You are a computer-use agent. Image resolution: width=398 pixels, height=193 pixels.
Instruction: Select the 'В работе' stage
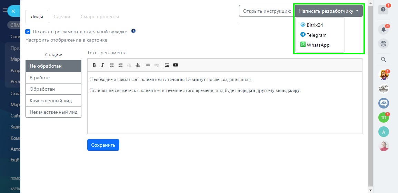click(53, 78)
